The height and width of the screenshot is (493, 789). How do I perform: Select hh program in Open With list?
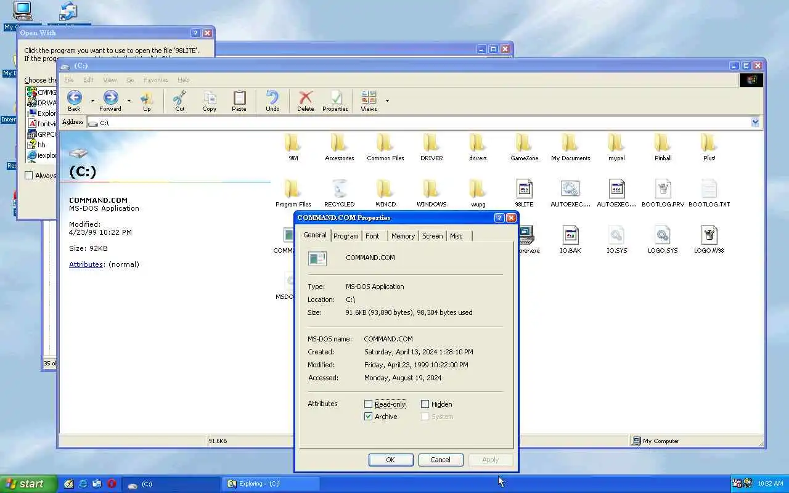(x=41, y=145)
